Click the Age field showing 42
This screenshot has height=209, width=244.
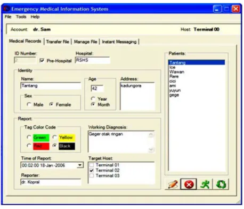point(97,89)
